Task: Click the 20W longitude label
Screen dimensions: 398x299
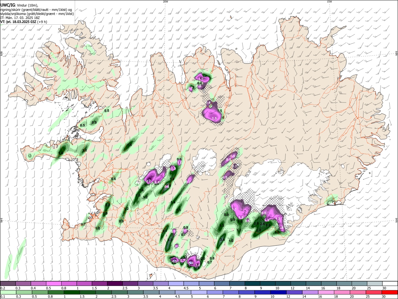Action: [165, 2]
